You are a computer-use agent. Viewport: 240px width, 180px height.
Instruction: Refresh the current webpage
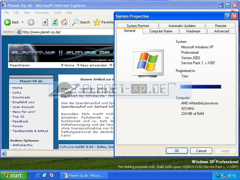click(x=55, y=22)
